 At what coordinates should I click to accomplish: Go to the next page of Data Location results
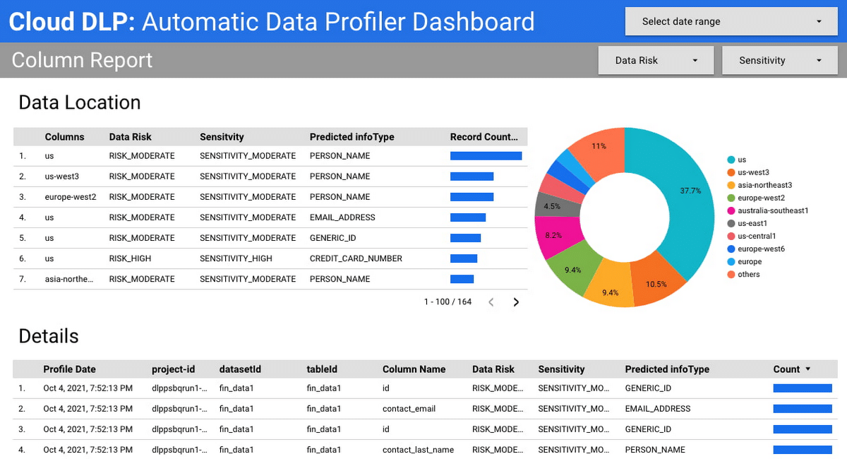click(x=516, y=302)
